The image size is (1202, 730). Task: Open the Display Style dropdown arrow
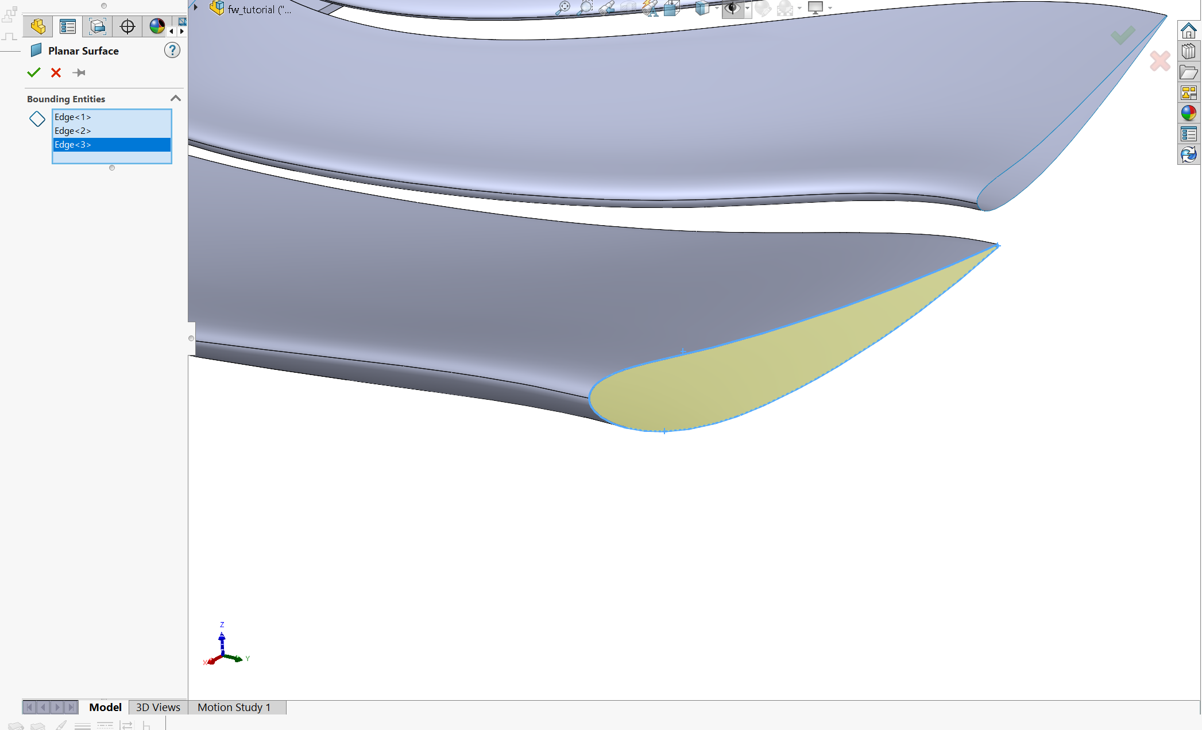click(717, 8)
